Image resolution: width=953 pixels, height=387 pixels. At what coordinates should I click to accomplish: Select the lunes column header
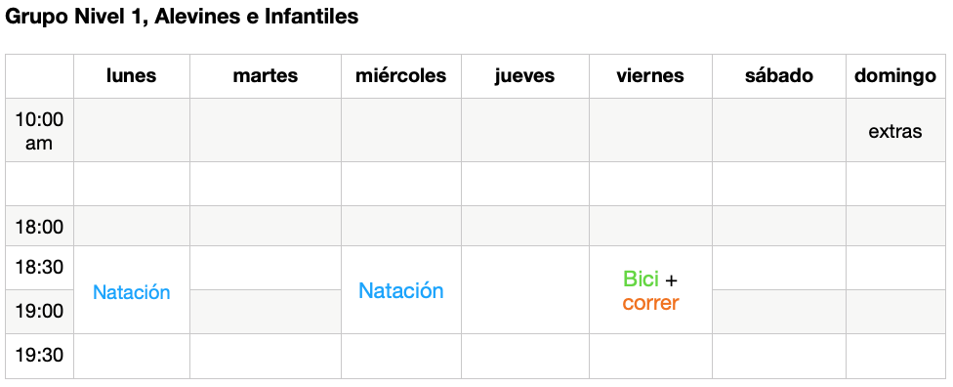point(131,75)
